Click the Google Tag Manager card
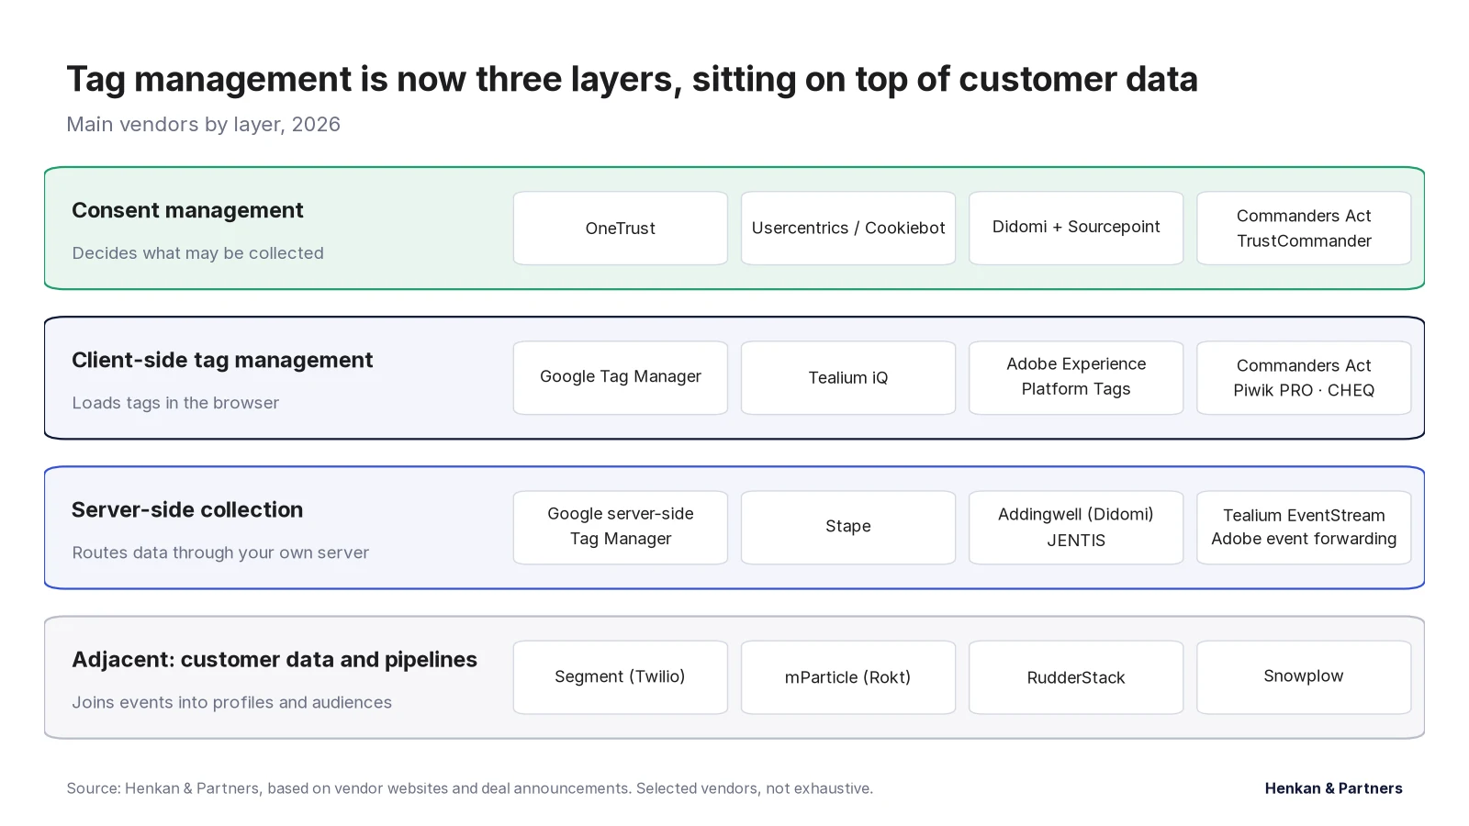 [621, 378]
